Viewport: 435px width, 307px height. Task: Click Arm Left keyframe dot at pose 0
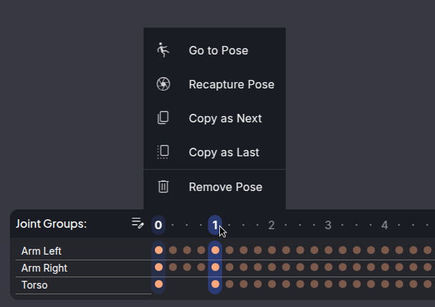click(158, 250)
